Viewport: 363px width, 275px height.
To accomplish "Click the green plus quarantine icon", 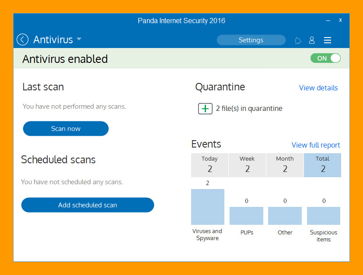I will point(205,109).
